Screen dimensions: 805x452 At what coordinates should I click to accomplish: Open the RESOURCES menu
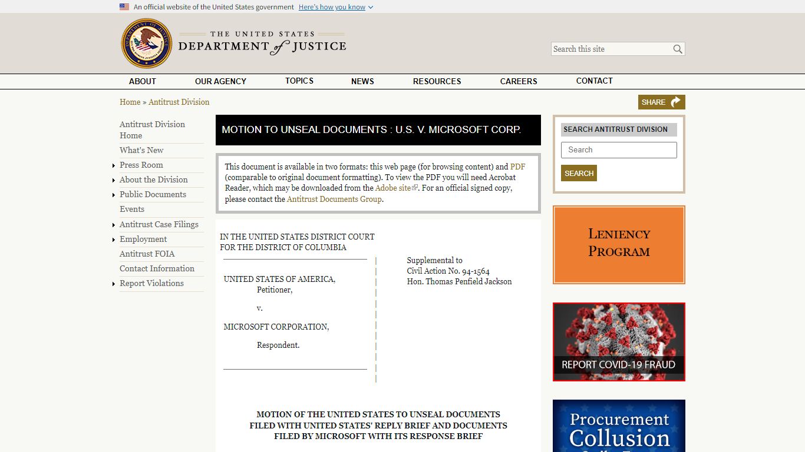(437, 81)
